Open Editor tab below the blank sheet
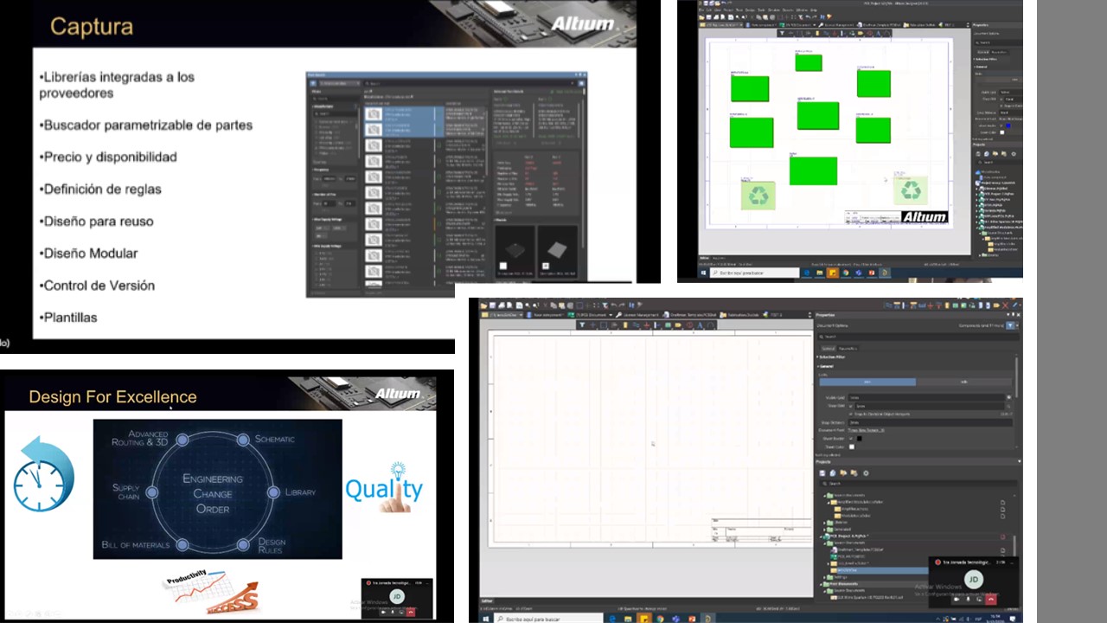 click(487, 601)
